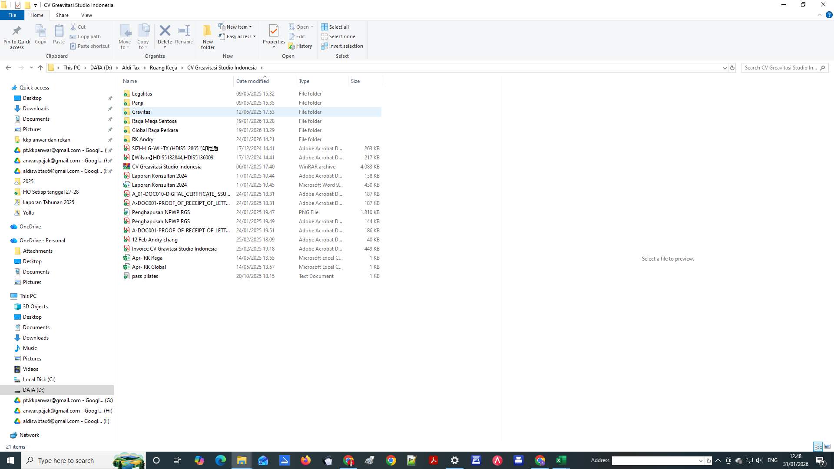834x469 pixels.
Task: Refresh the current folder view
Action: 732,68
